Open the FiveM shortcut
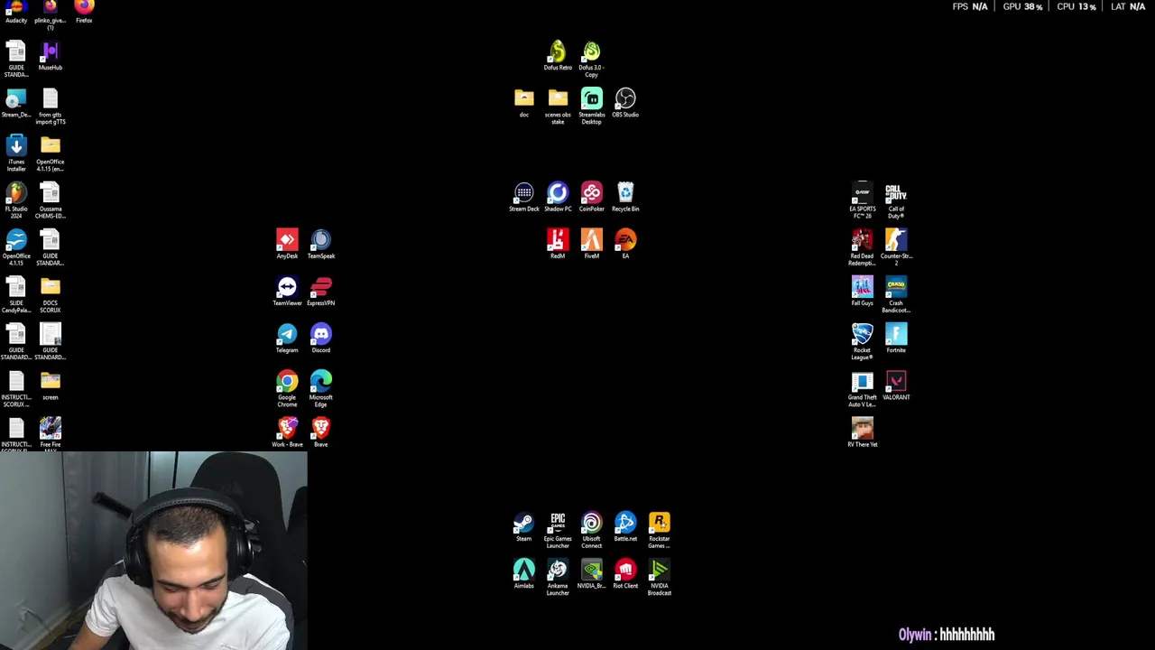The height and width of the screenshot is (650, 1155). coord(592,243)
